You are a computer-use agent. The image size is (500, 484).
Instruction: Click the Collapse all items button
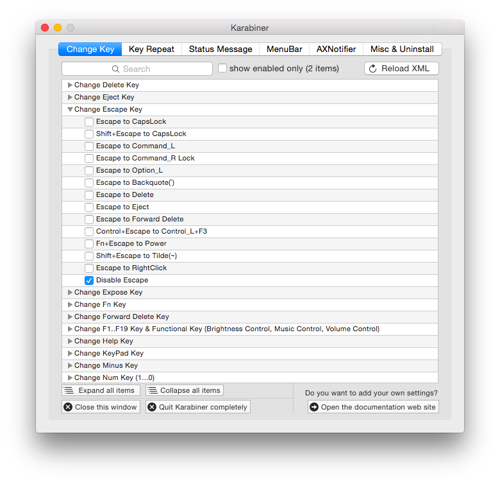[185, 390]
